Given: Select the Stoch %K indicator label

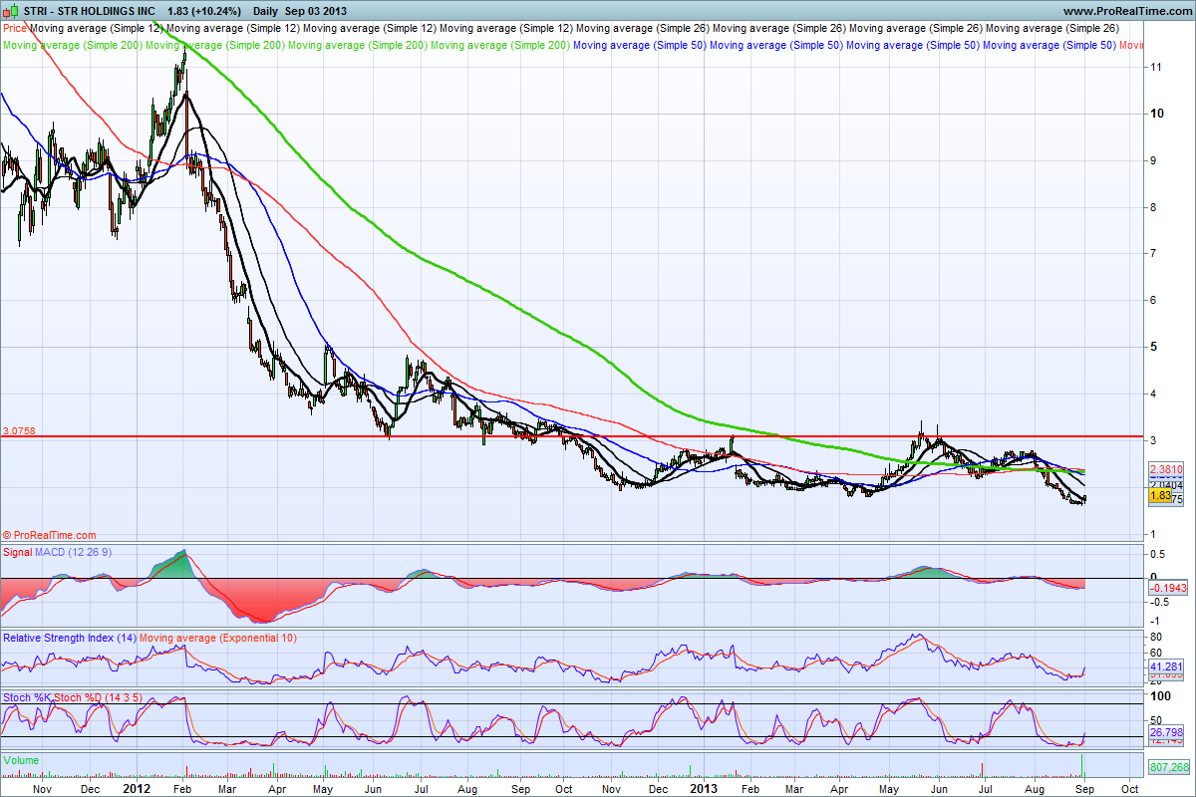Looking at the screenshot, I should pos(27,696).
